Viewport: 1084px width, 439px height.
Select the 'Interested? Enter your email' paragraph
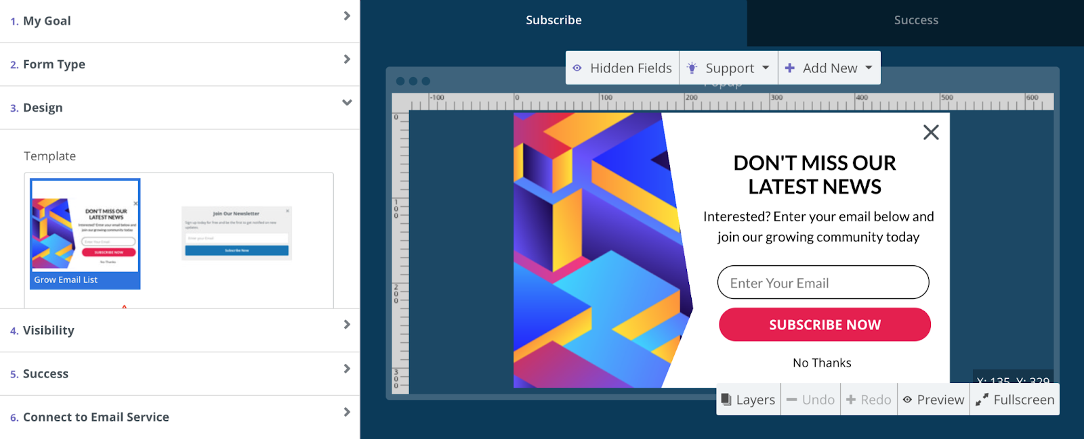point(818,227)
